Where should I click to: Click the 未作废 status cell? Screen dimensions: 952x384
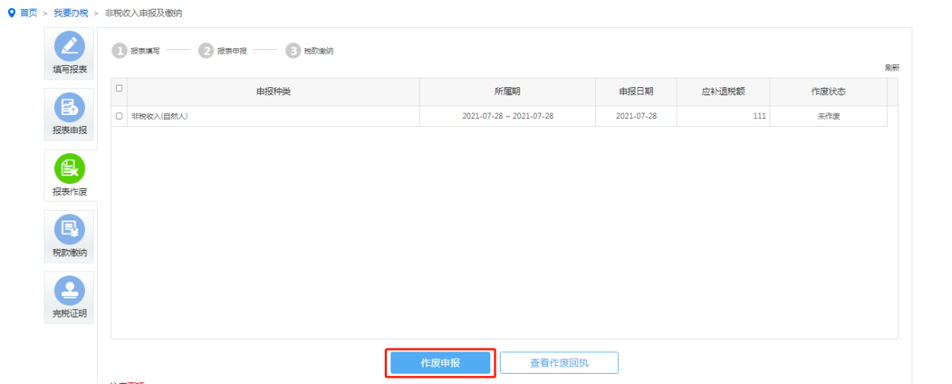point(828,116)
